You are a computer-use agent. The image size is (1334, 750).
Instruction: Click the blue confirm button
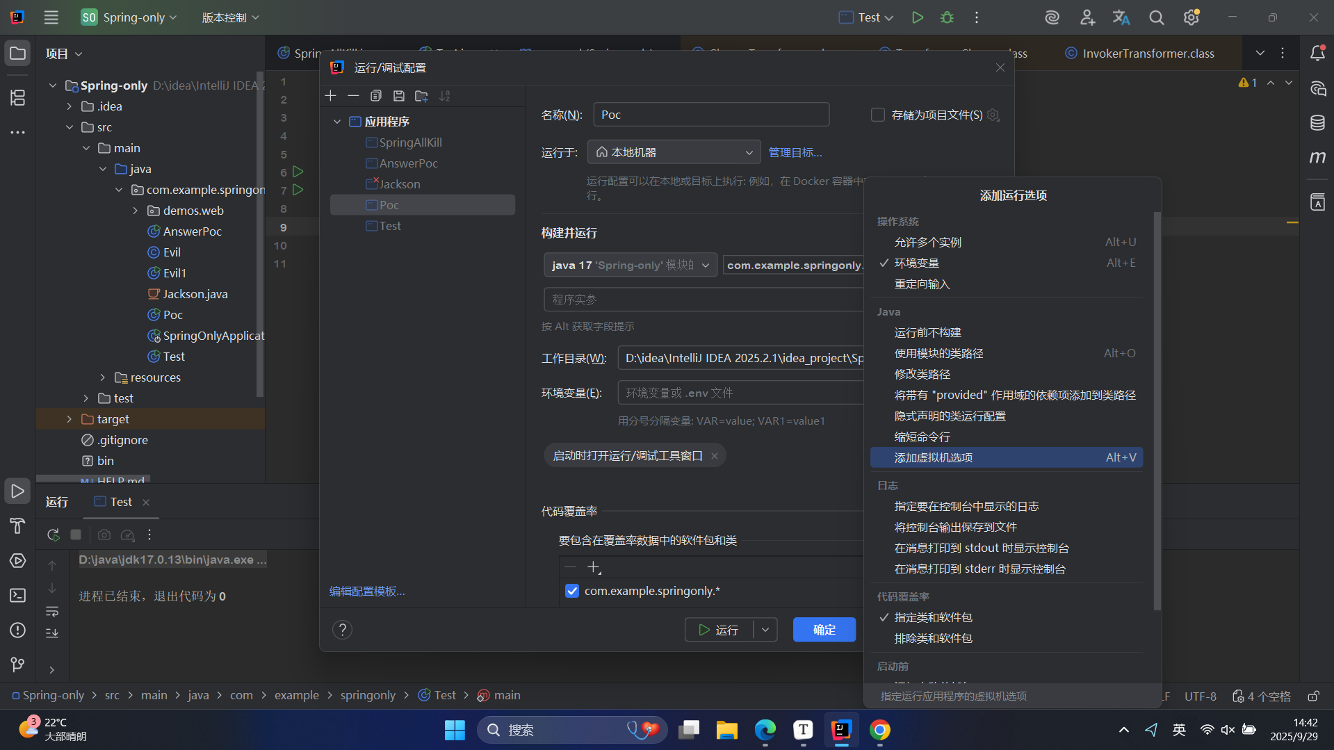(824, 630)
